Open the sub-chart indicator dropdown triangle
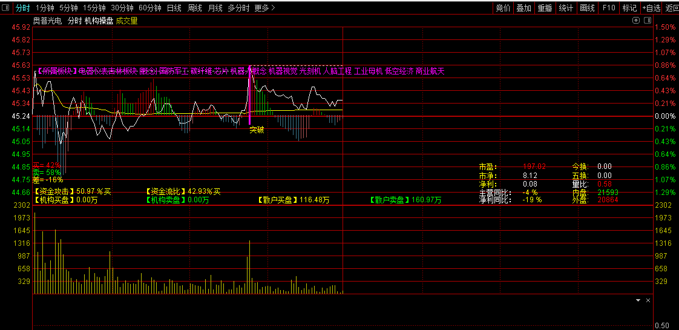Screen dimensions: 679x330 [638, 300]
